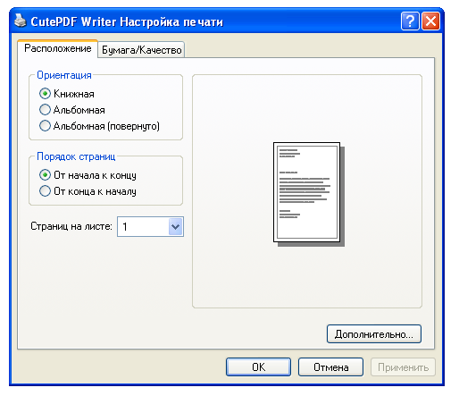Open the Страниц на листе dropdown arrow
Screen dimensions: 459x396
click(x=175, y=227)
